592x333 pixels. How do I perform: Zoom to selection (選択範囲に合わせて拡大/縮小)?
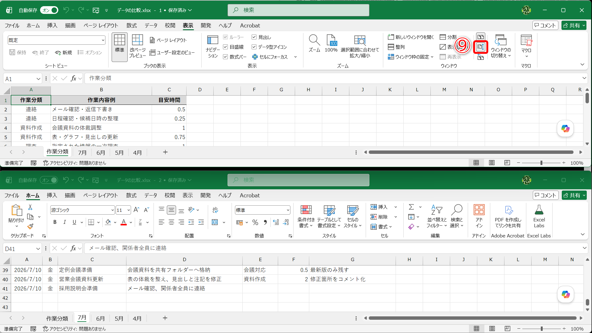click(x=360, y=46)
